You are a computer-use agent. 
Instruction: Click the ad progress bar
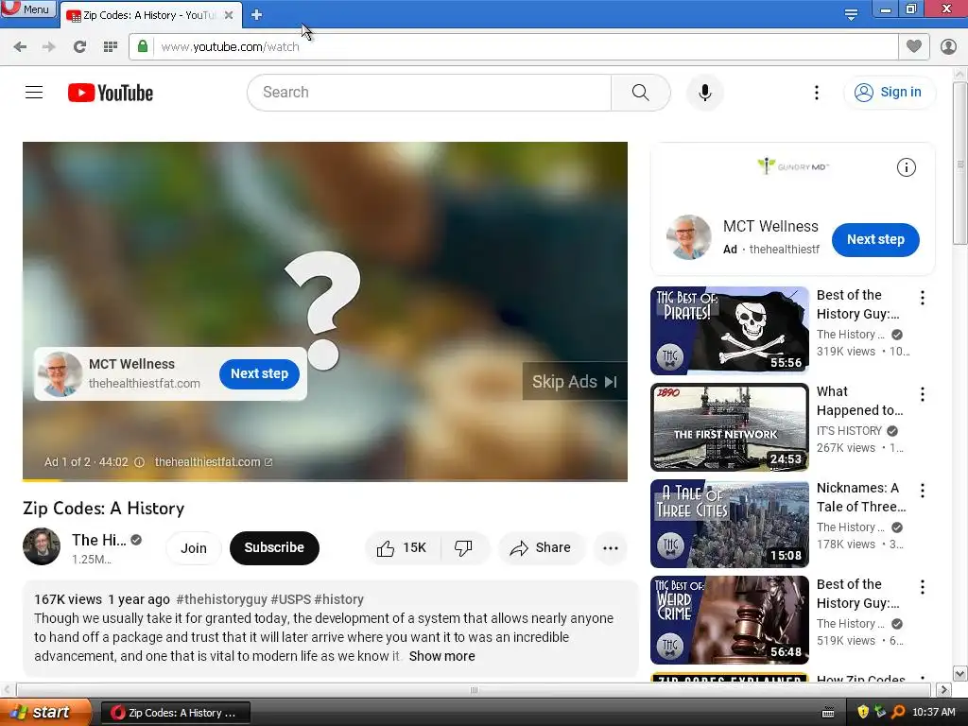point(325,479)
